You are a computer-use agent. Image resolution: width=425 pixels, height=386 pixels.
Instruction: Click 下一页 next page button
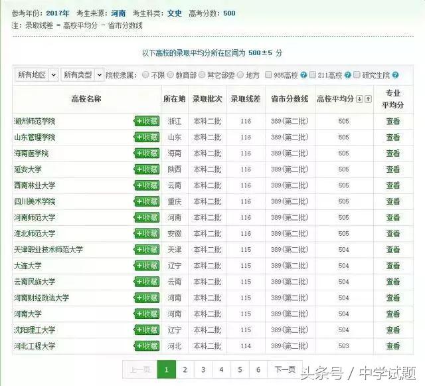[285, 369]
